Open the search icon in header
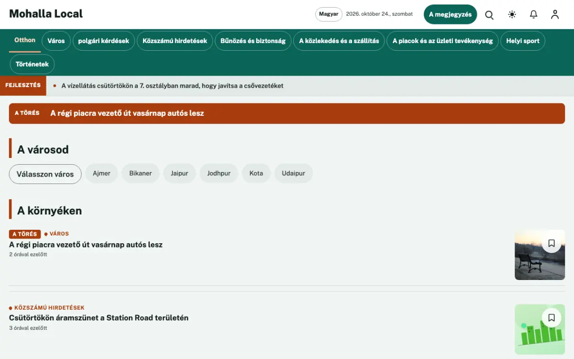 click(x=489, y=14)
